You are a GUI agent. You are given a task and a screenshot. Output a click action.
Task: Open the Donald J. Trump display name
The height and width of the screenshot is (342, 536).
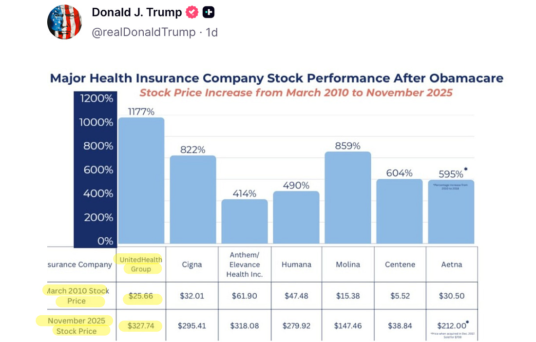pyautogui.click(x=137, y=13)
